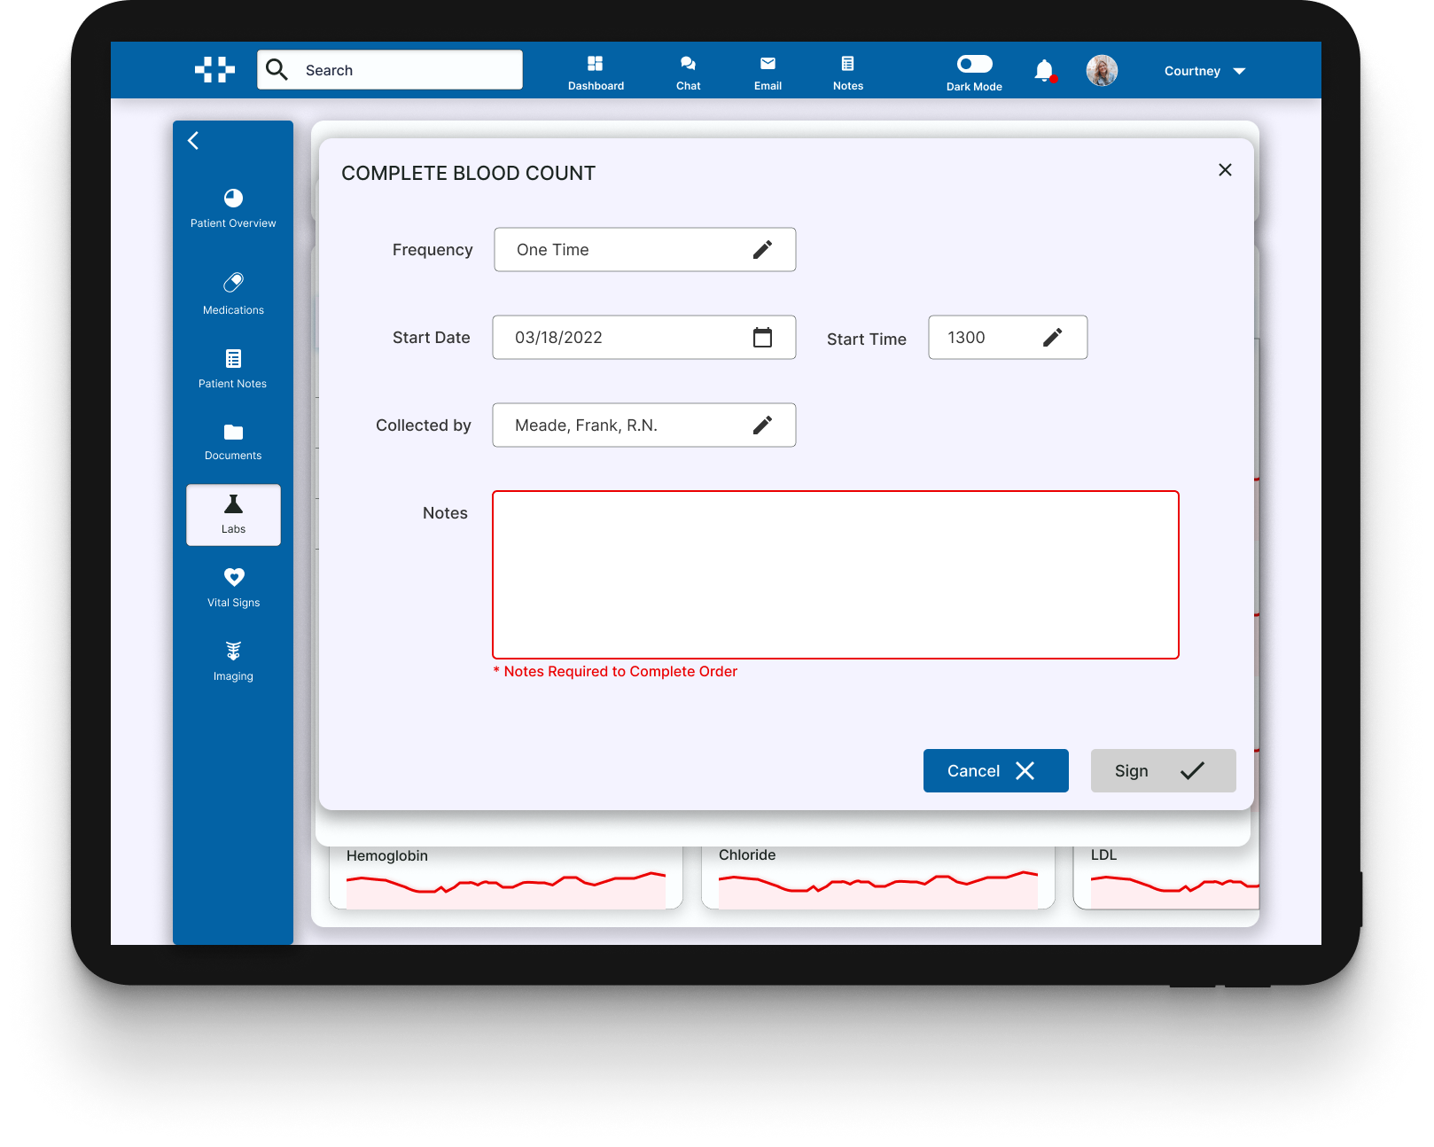Screen dimensions: 1434x1147
Task: Click 'Notes Required to Complete Order' message
Action: pos(615,672)
